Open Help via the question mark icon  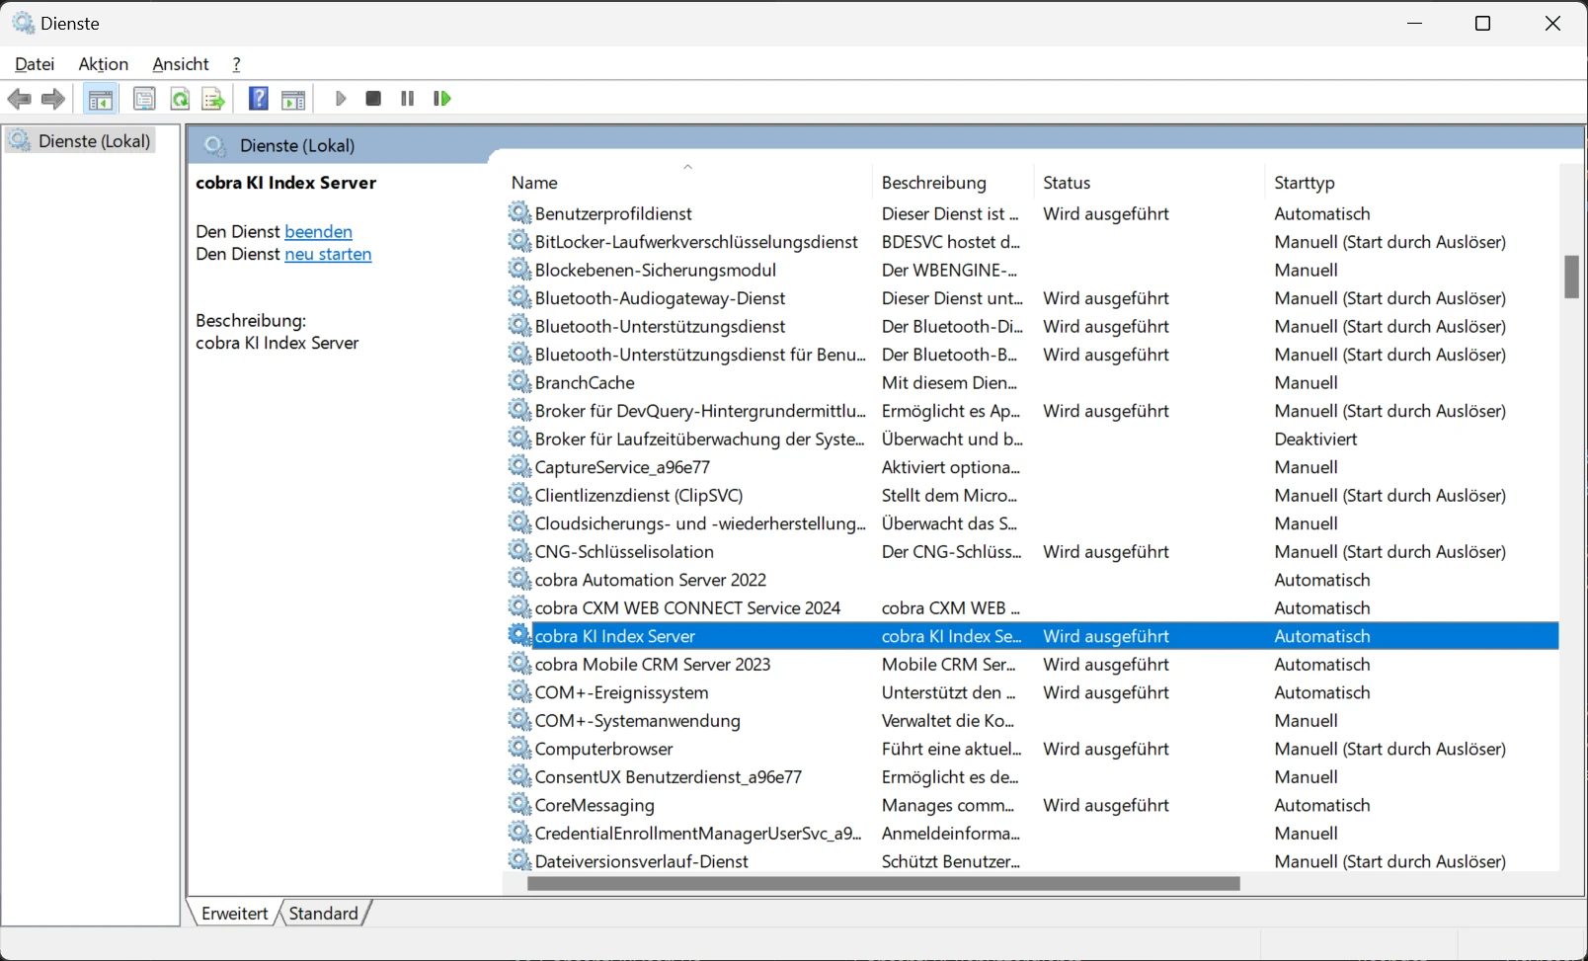pos(259,99)
